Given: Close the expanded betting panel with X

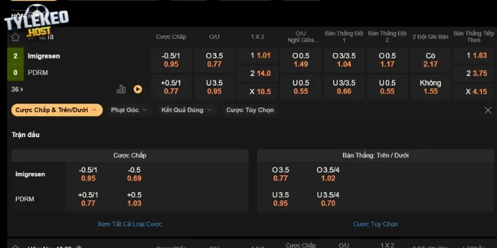Looking at the screenshot, I should (488, 110).
